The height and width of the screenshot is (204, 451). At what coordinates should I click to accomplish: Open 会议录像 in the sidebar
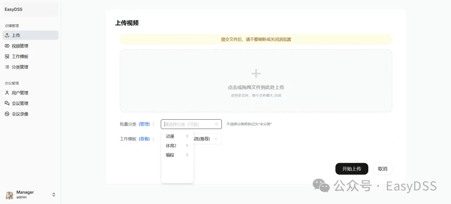click(x=30, y=114)
